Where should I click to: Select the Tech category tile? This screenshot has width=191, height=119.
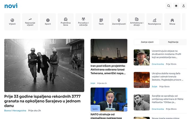coord(101,22)
